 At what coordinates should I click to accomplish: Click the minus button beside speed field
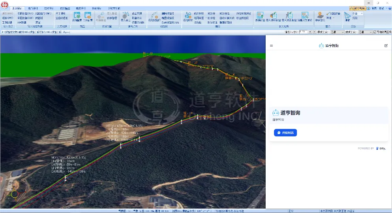pyautogui.click(x=314, y=32)
